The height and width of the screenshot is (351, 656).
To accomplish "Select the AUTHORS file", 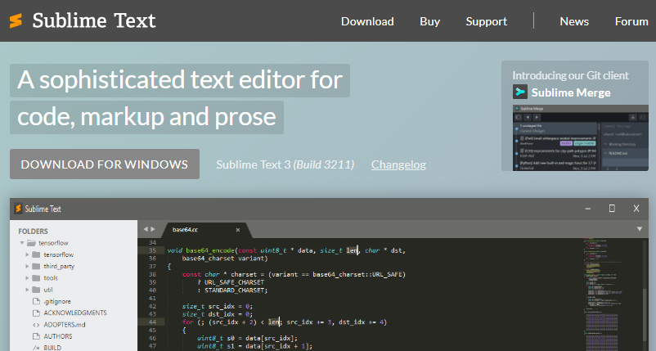I will pyautogui.click(x=58, y=336).
